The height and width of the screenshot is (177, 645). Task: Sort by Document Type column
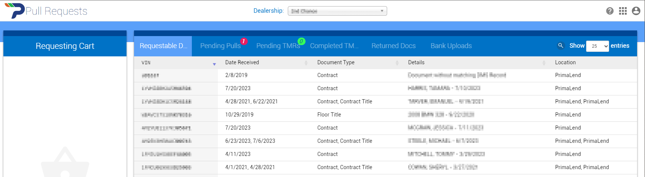tap(397, 63)
